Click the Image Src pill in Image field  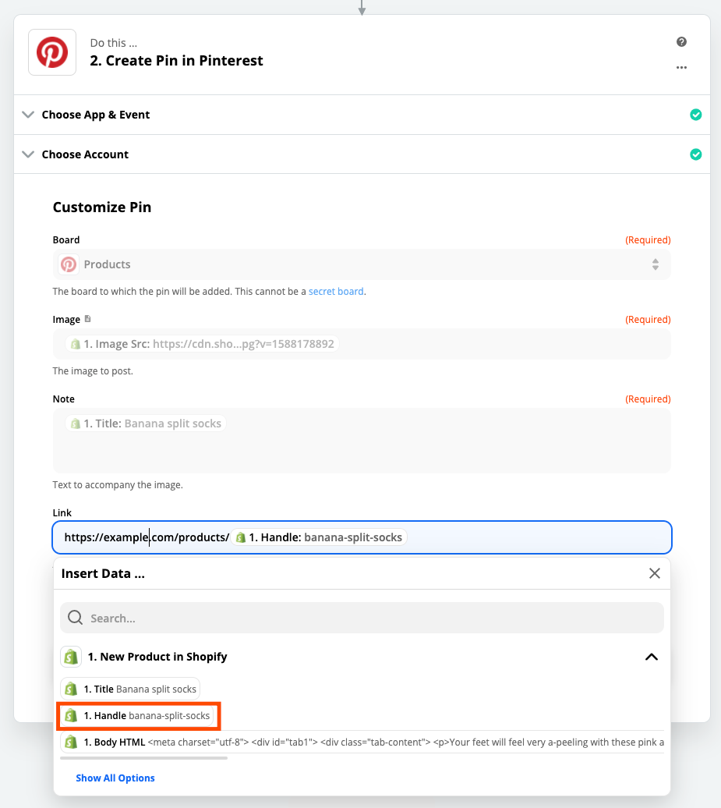(x=202, y=344)
